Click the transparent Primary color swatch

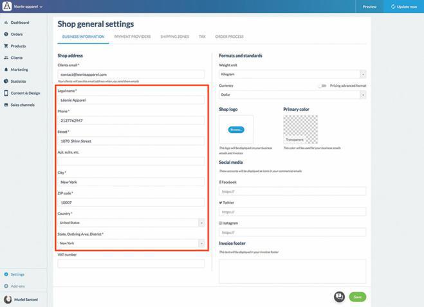[300, 129]
